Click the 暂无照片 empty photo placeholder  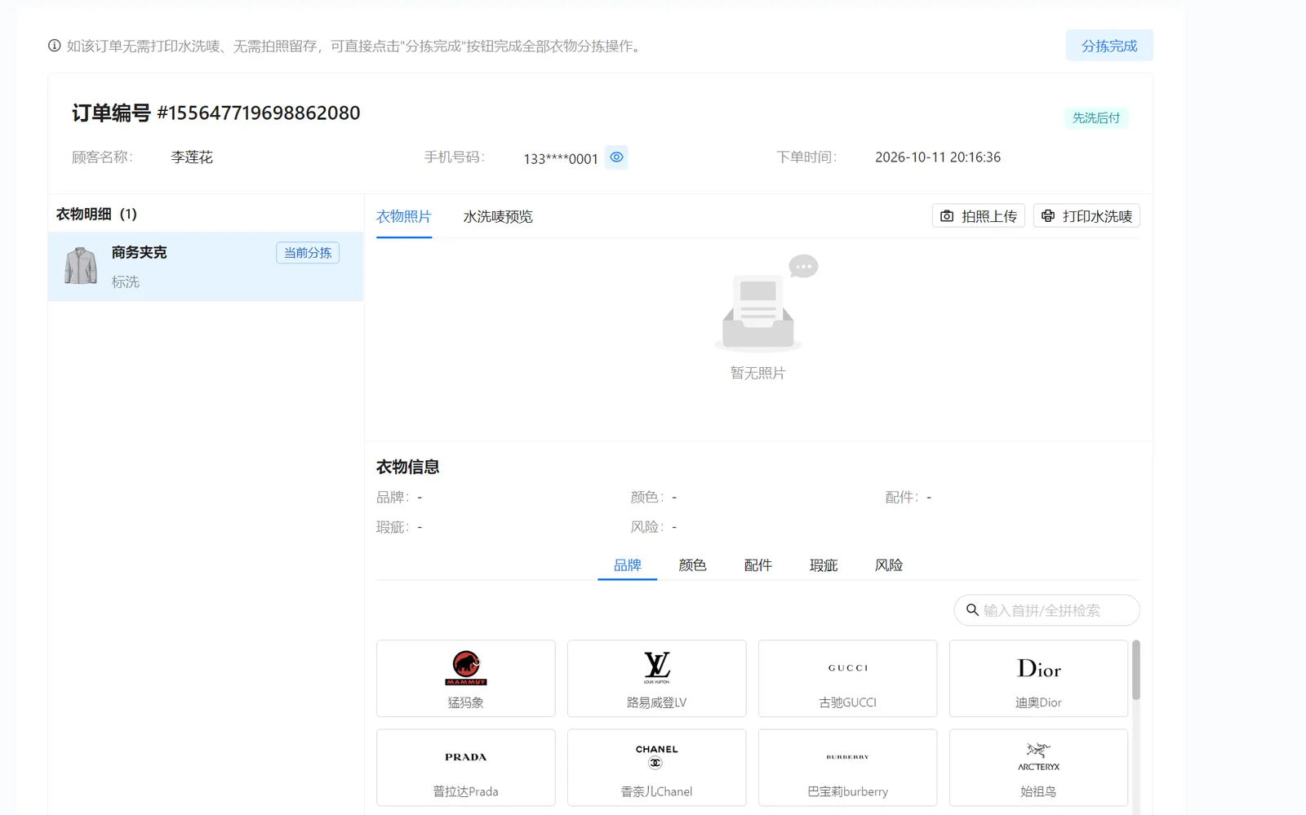(x=758, y=317)
